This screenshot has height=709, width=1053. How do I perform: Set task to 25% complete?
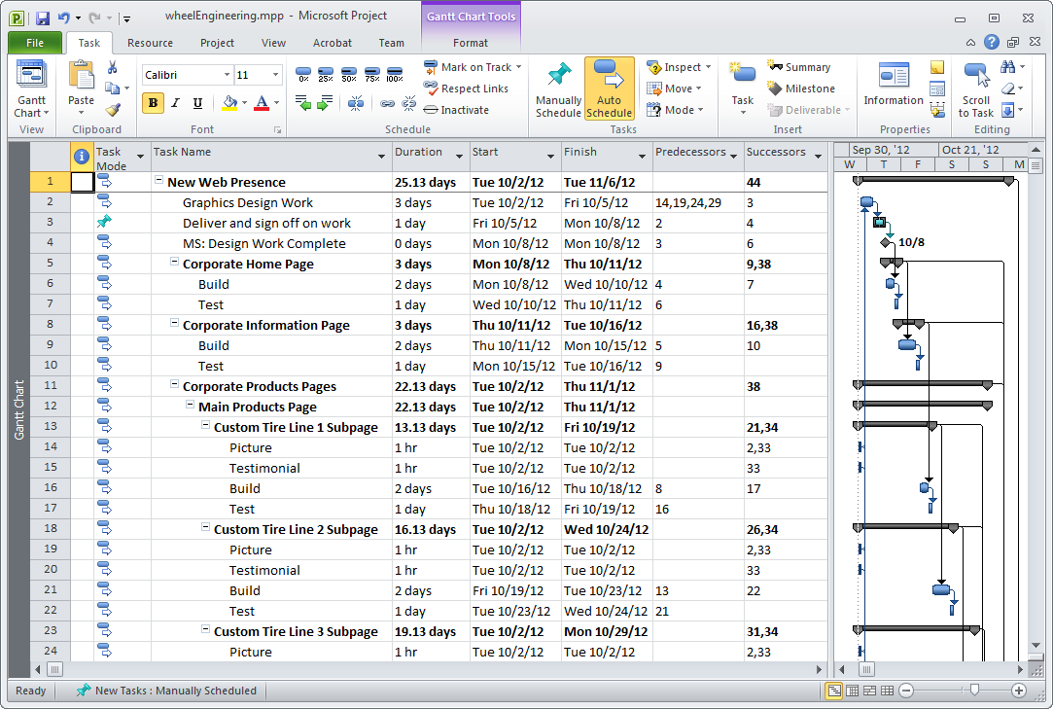coord(326,75)
